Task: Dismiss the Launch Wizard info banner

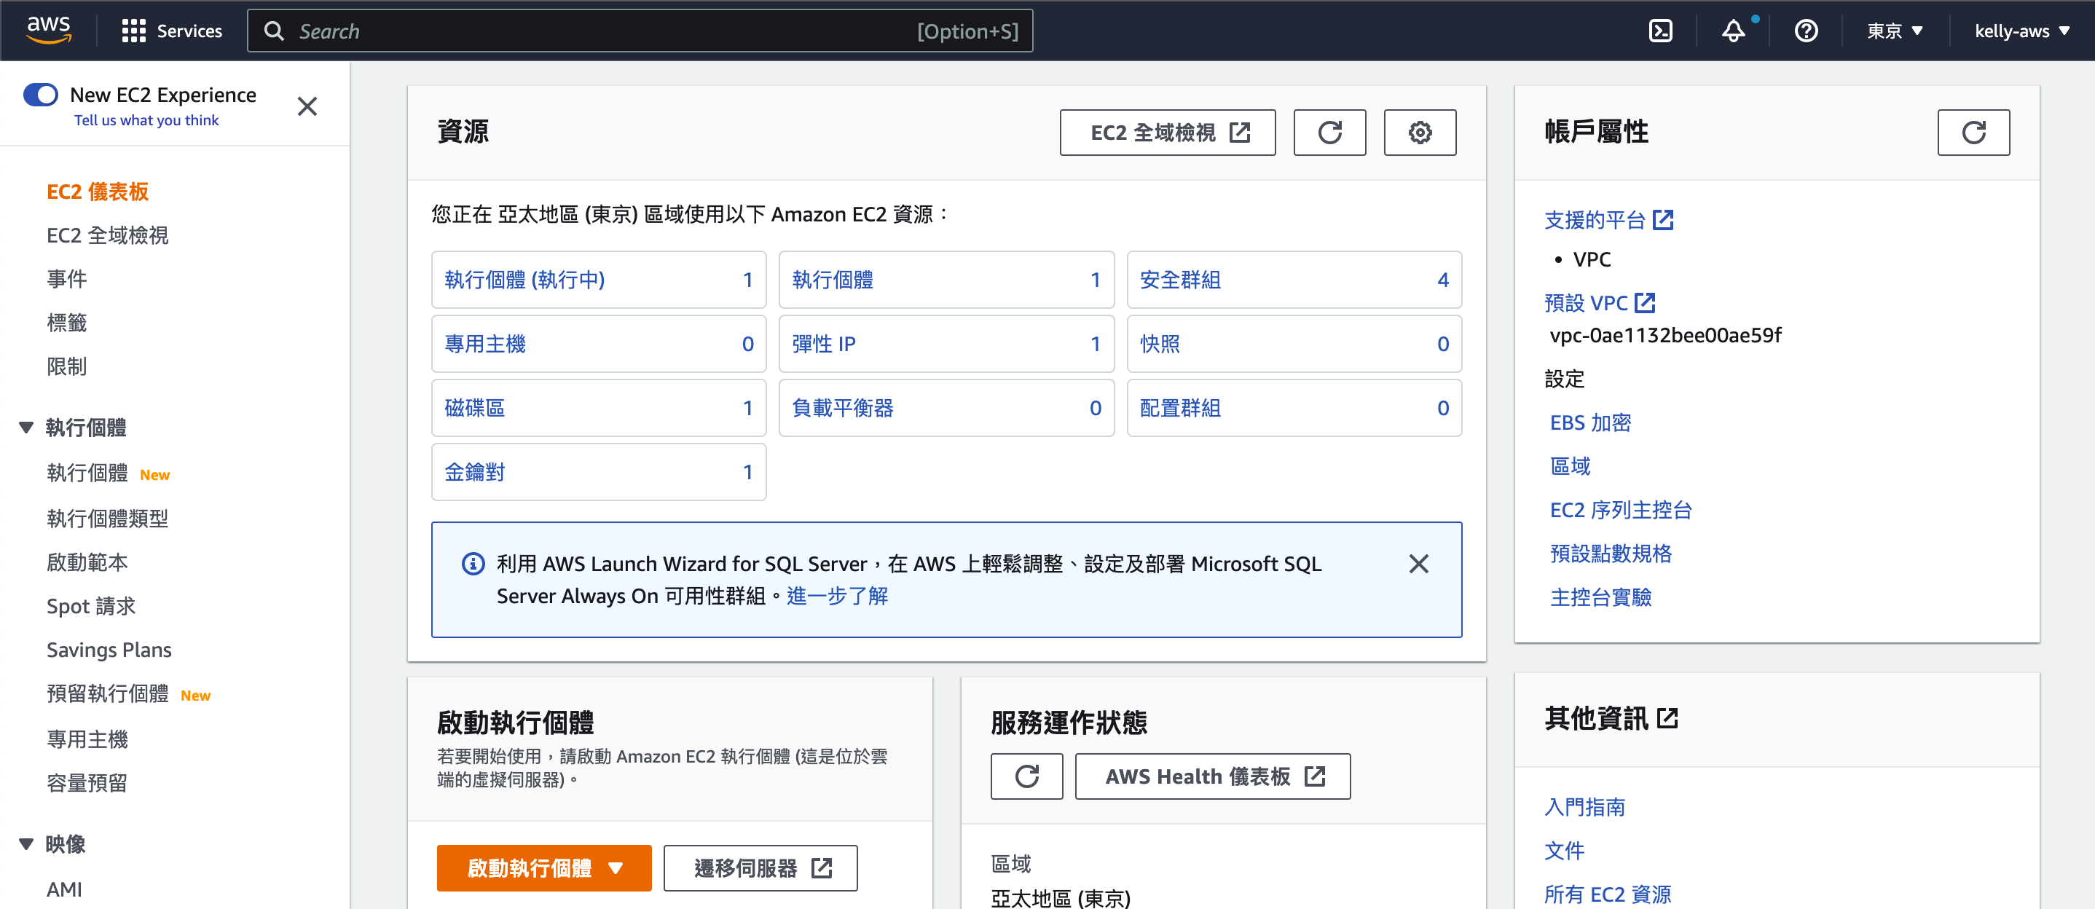Action: (1418, 564)
